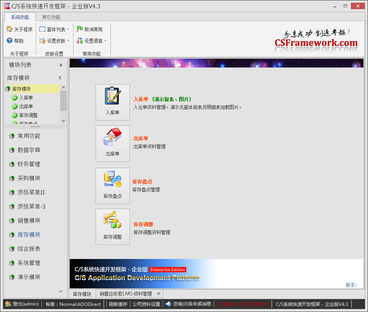Click the speaker unread messages icon
This screenshot has width=368, height=312.
pyautogui.click(x=168, y=304)
